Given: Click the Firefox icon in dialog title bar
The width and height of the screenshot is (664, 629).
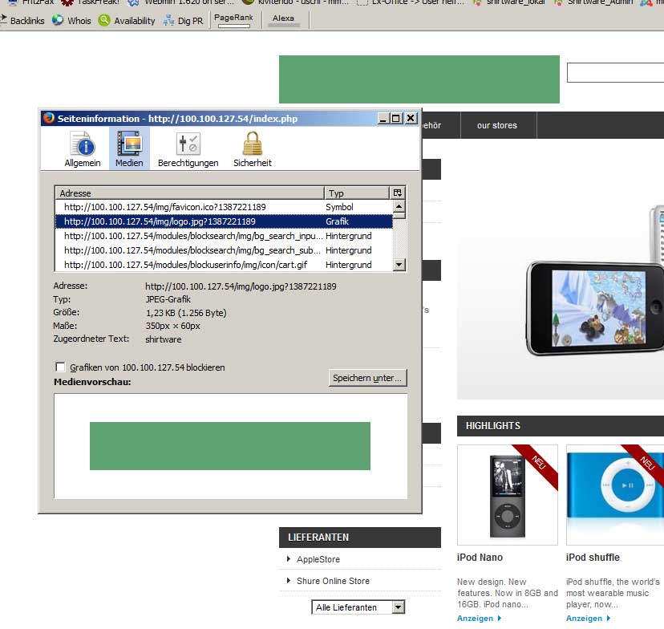Looking at the screenshot, I should (49, 118).
